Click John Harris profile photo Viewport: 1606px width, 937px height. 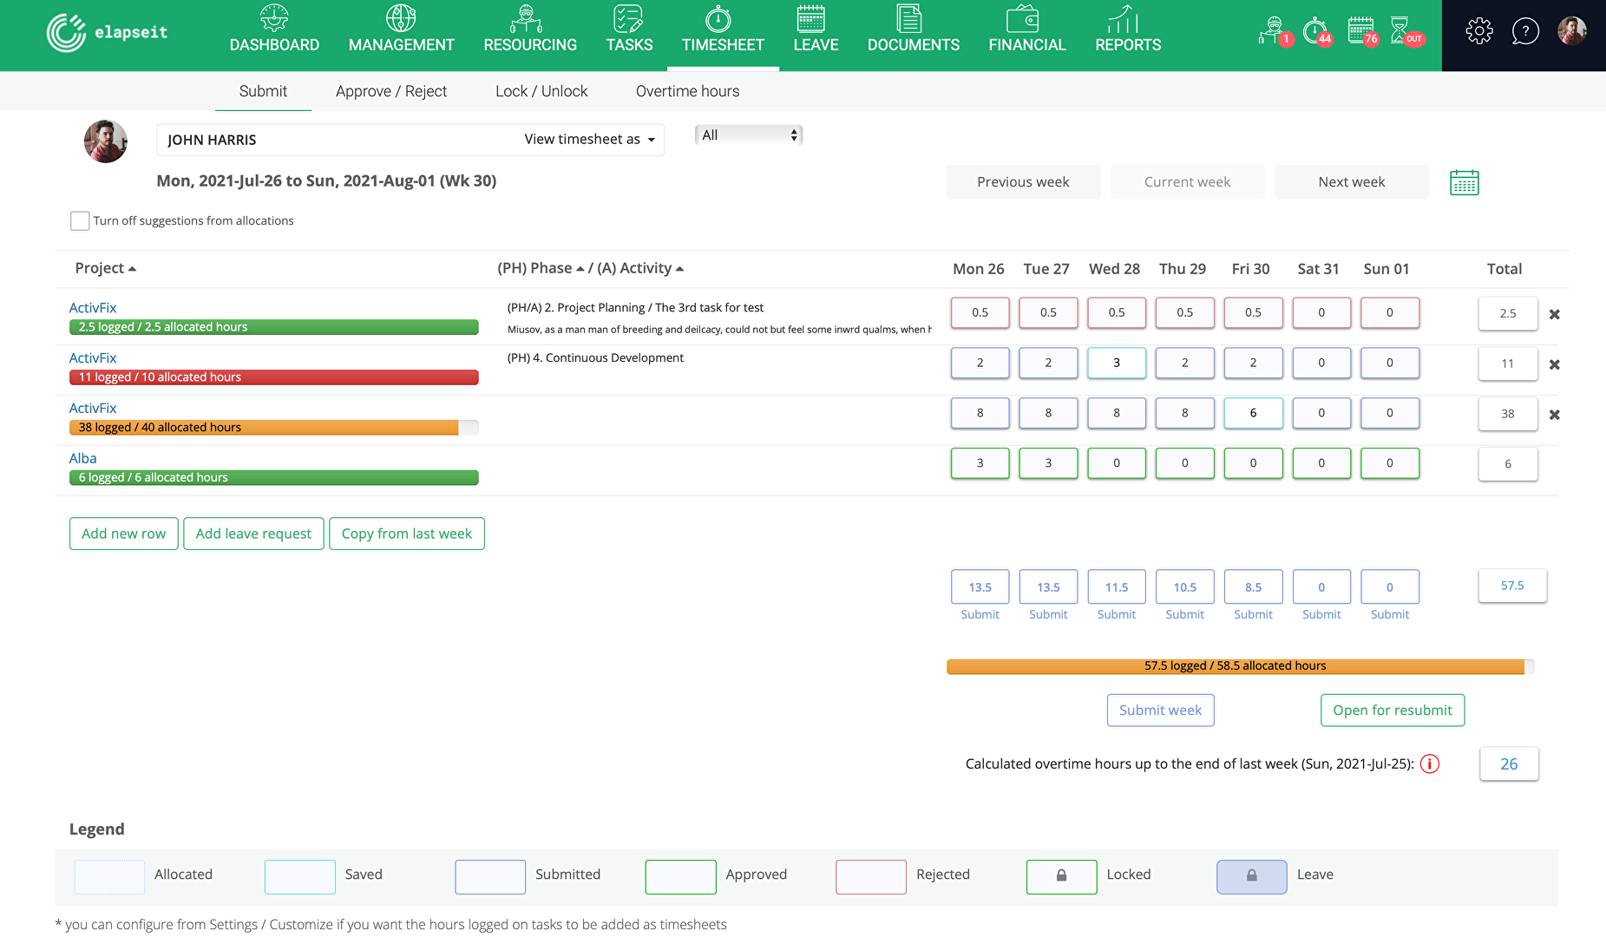[106, 141]
